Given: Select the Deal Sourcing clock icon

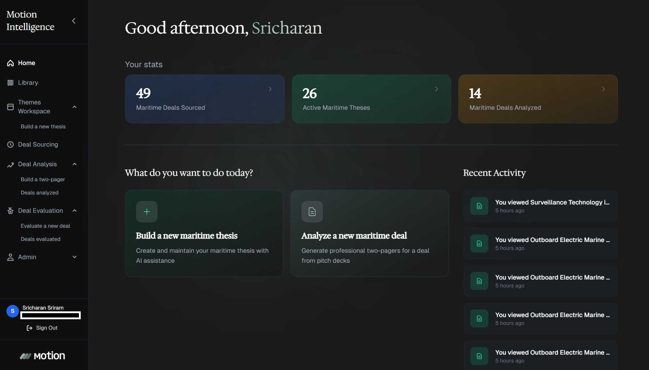Looking at the screenshot, I should [10, 144].
